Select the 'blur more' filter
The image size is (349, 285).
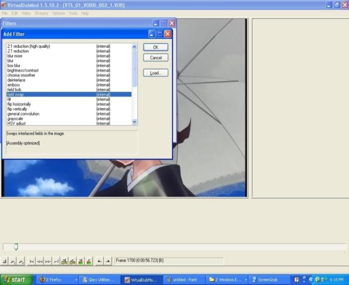pyautogui.click(x=69, y=56)
